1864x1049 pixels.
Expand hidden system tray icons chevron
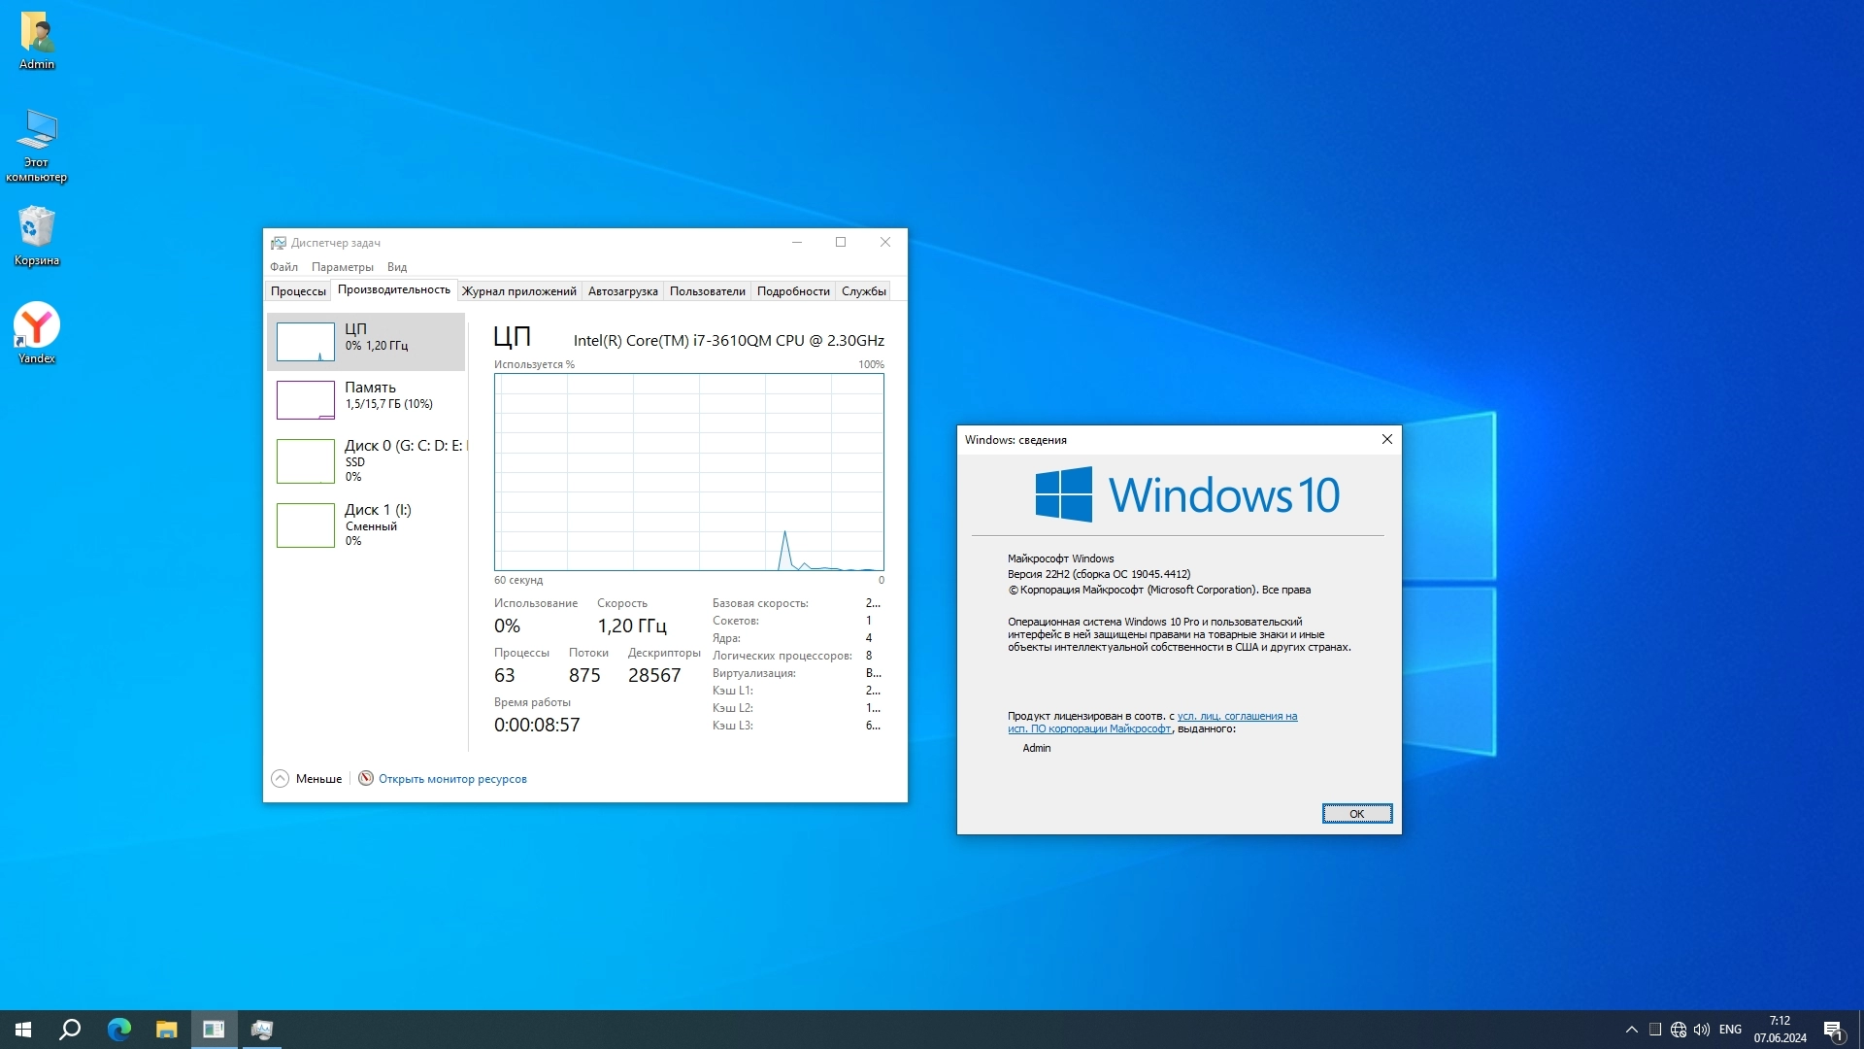point(1632,1030)
